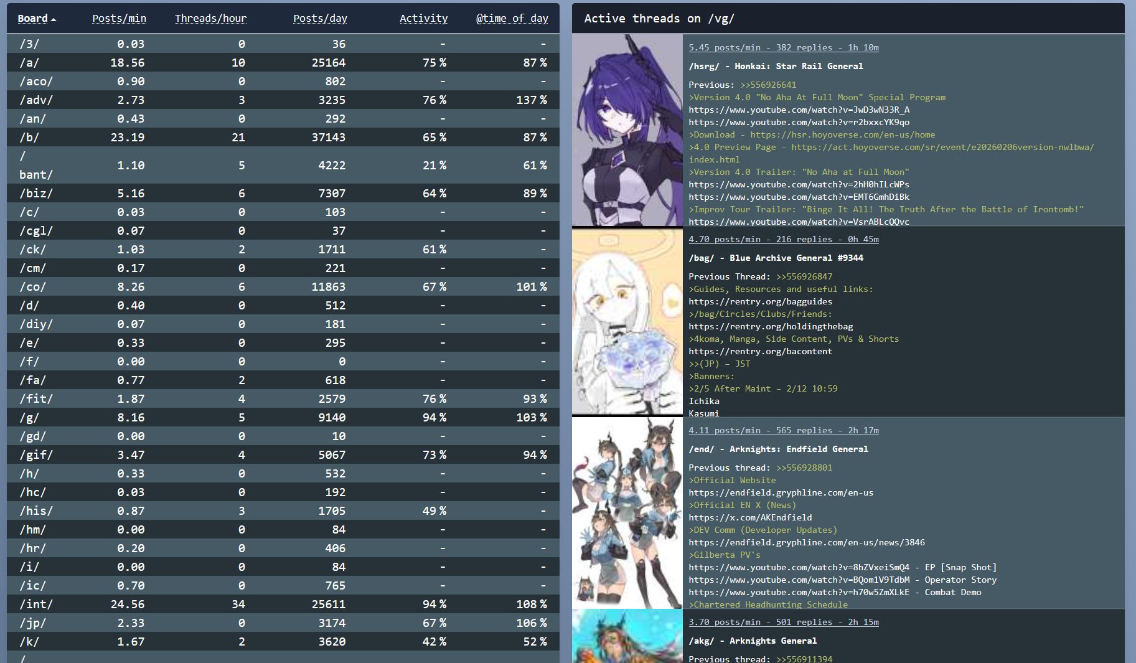The height and width of the screenshot is (663, 1136).
Task: Open the Honkai Star Rail thread thumbnail
Action: 627,130
